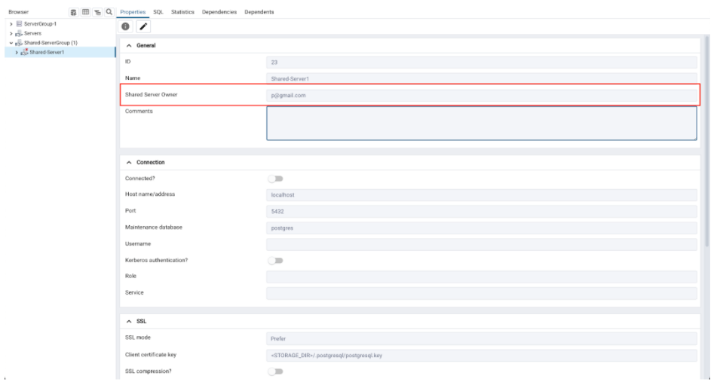Toggle the SSL compression switch

(274, 371)
